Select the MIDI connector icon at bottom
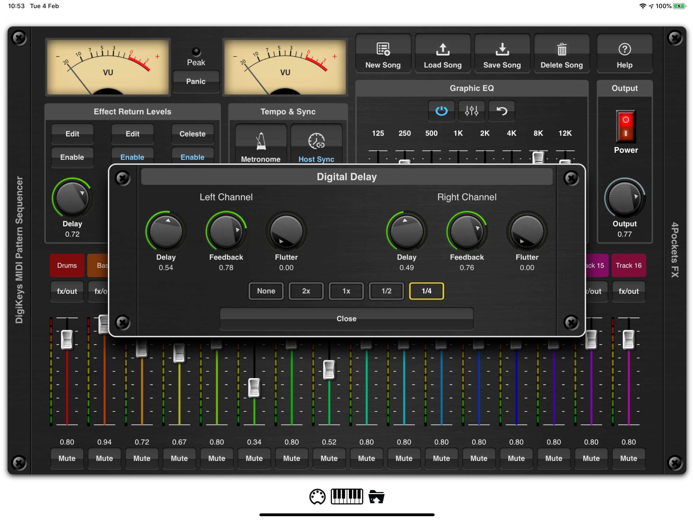Screen dimensions: 694x520 pos(318,496)
